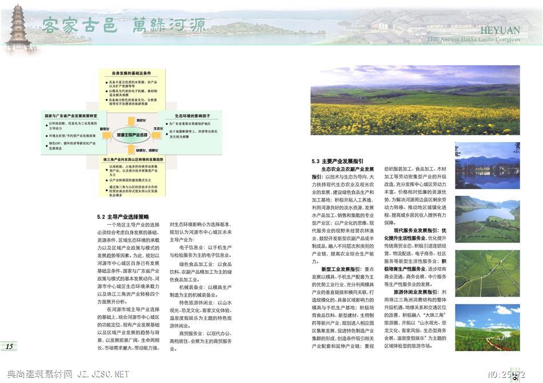Image resolution: width=543 pixels, height=383 pixels.
Task: Click the paragraph starting "机械装备业"
Action: pos(201,291)
